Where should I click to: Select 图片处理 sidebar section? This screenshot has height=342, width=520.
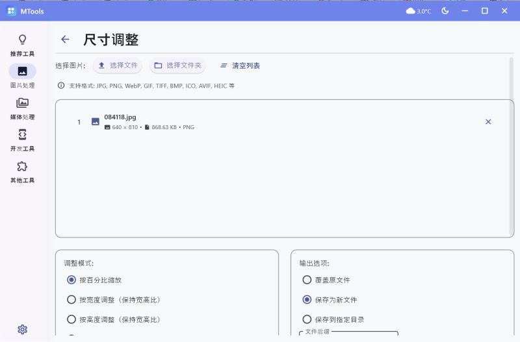22,77
